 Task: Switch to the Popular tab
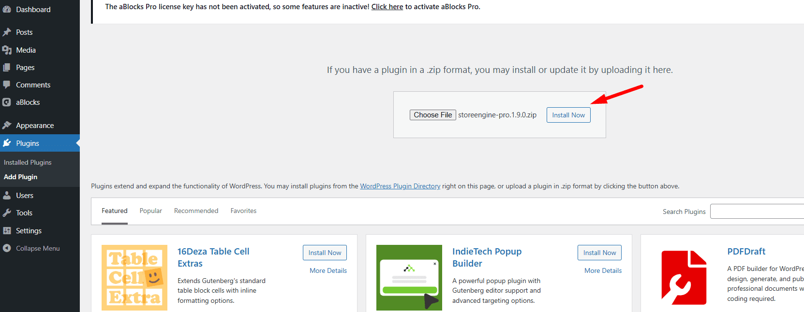click(x=151, y=211)
